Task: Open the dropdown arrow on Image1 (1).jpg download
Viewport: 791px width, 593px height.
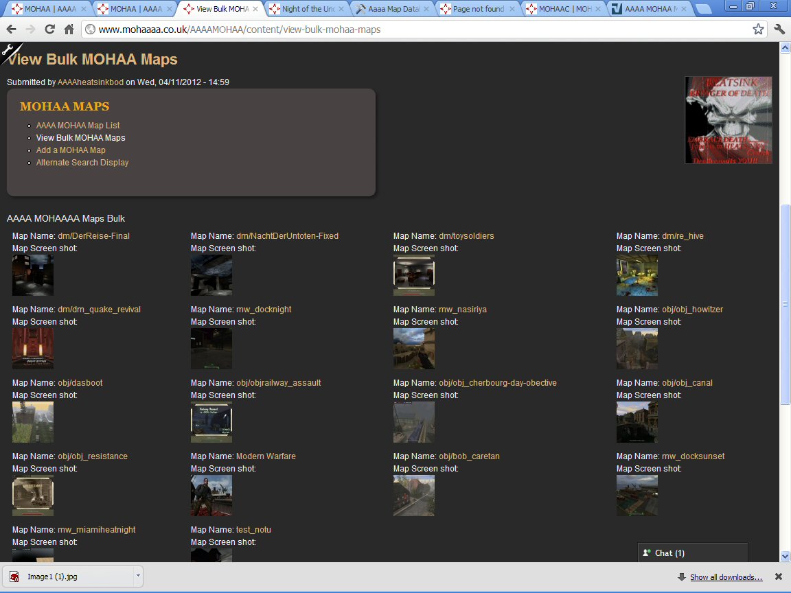Action: click(x=138, y=576)
